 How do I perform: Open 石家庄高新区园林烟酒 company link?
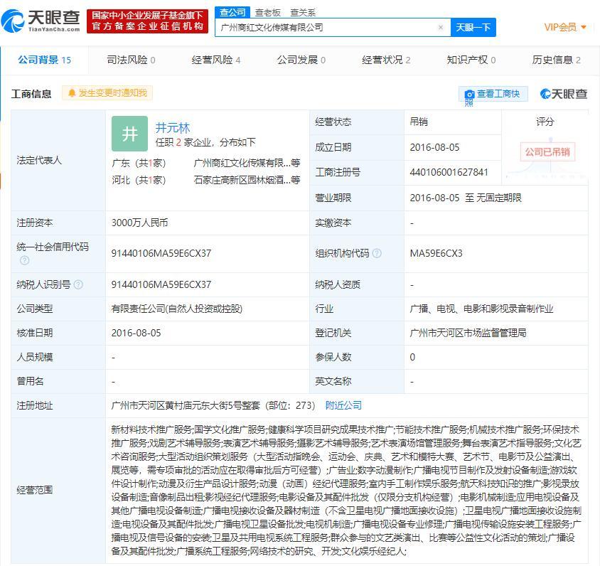coord(247,181)
